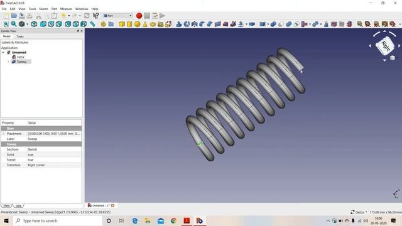Open the Undo history dropdown arrow

(68, 16)
